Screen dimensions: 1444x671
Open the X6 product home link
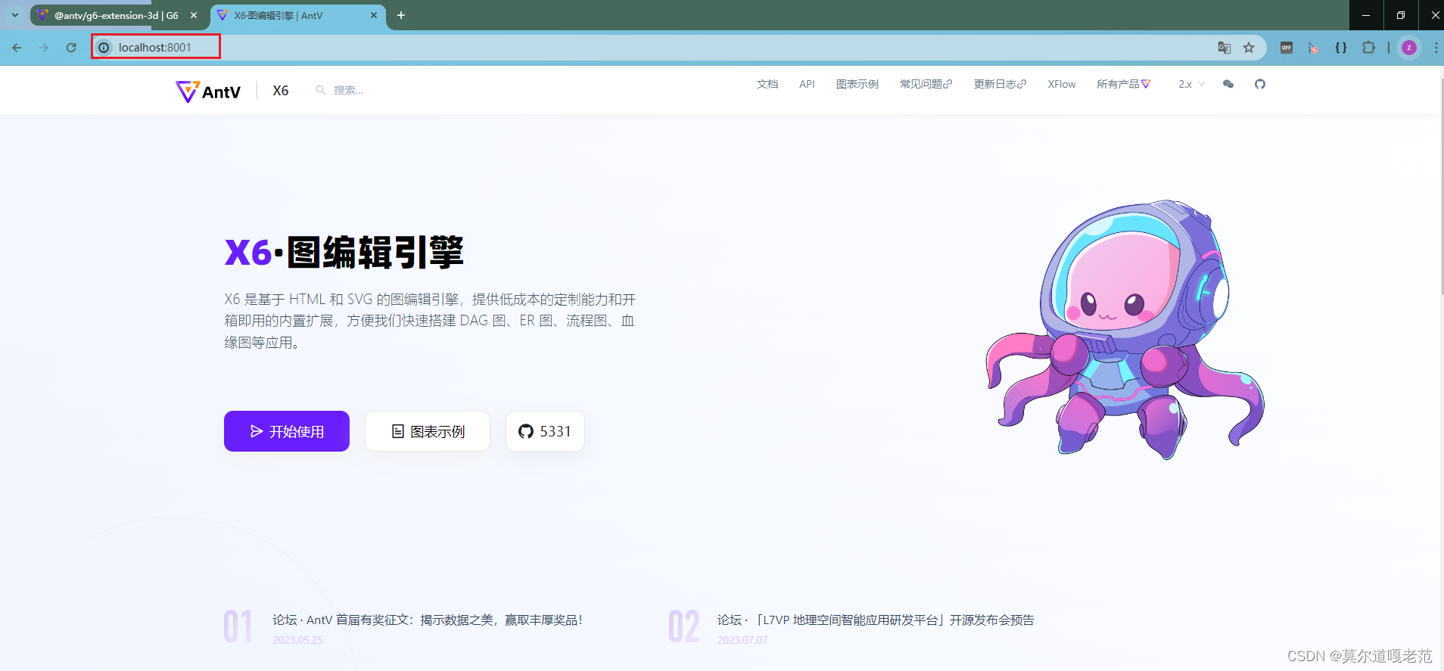point(280,91)
